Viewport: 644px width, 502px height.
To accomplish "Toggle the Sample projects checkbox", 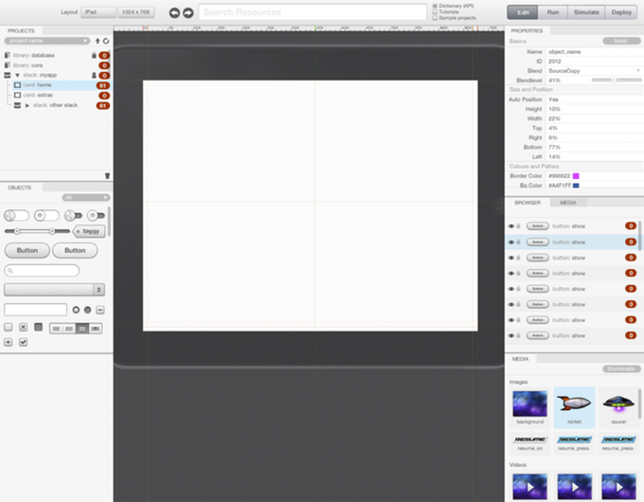I will [435, 18].
